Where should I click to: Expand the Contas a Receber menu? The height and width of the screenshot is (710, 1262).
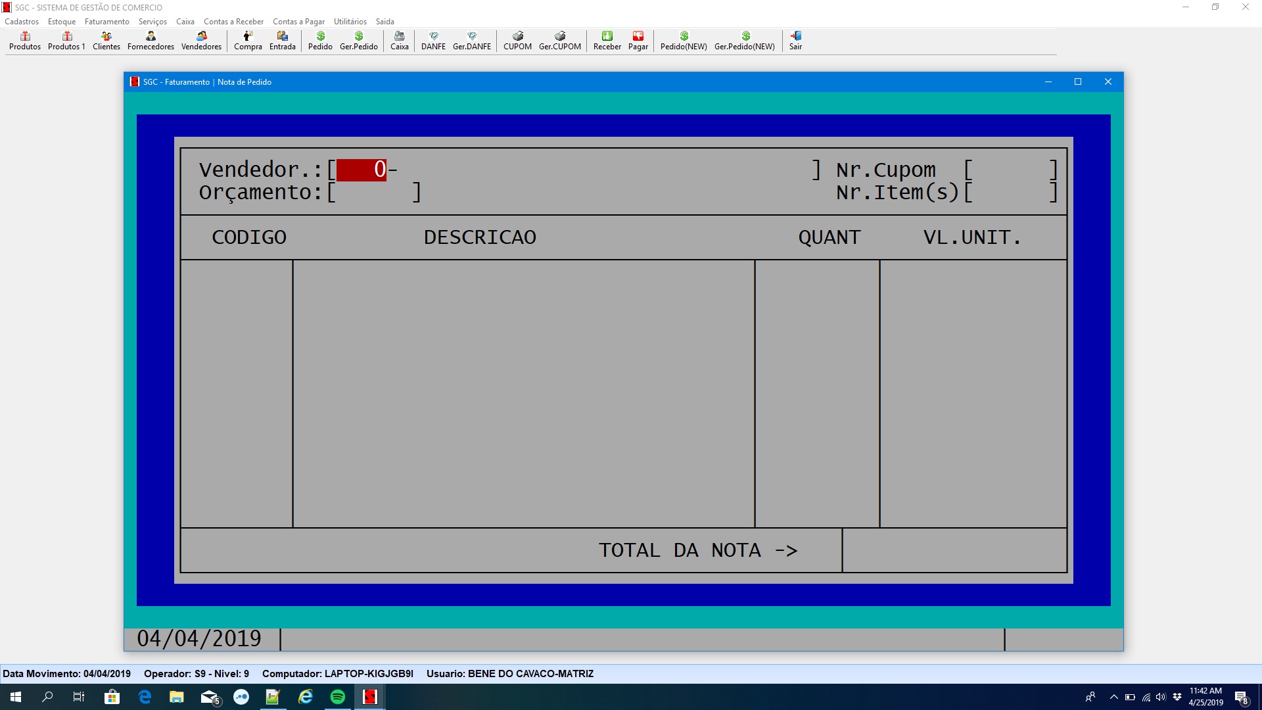pyautogui.click(x=233, y=22)
